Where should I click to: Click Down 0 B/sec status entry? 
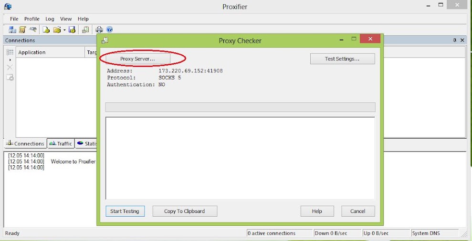(x=337, y=233)
